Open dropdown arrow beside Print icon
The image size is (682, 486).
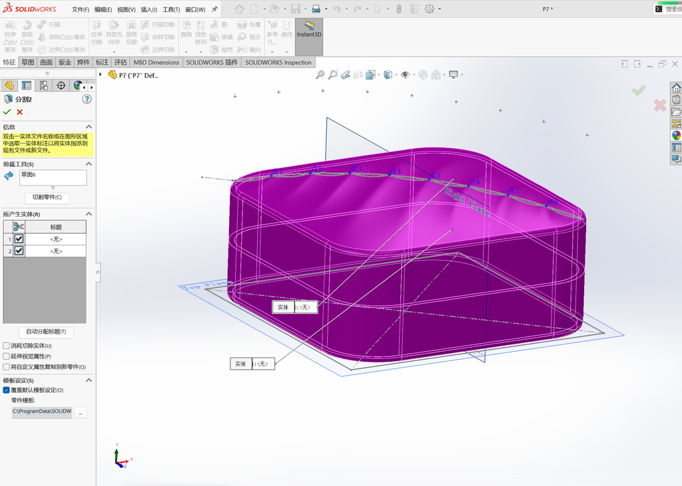point(325,9)
